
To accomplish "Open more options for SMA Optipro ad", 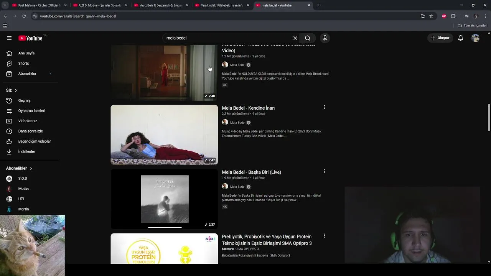I will [x=324, y=236].
